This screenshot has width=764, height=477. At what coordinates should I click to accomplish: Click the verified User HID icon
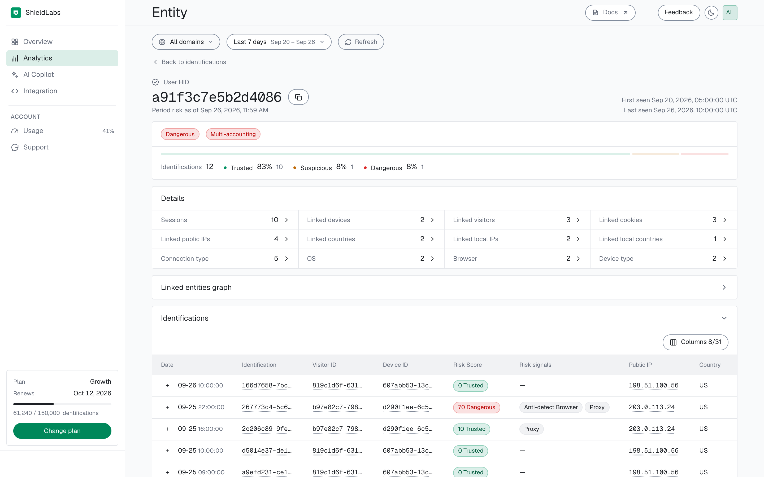tap(155, 82)
